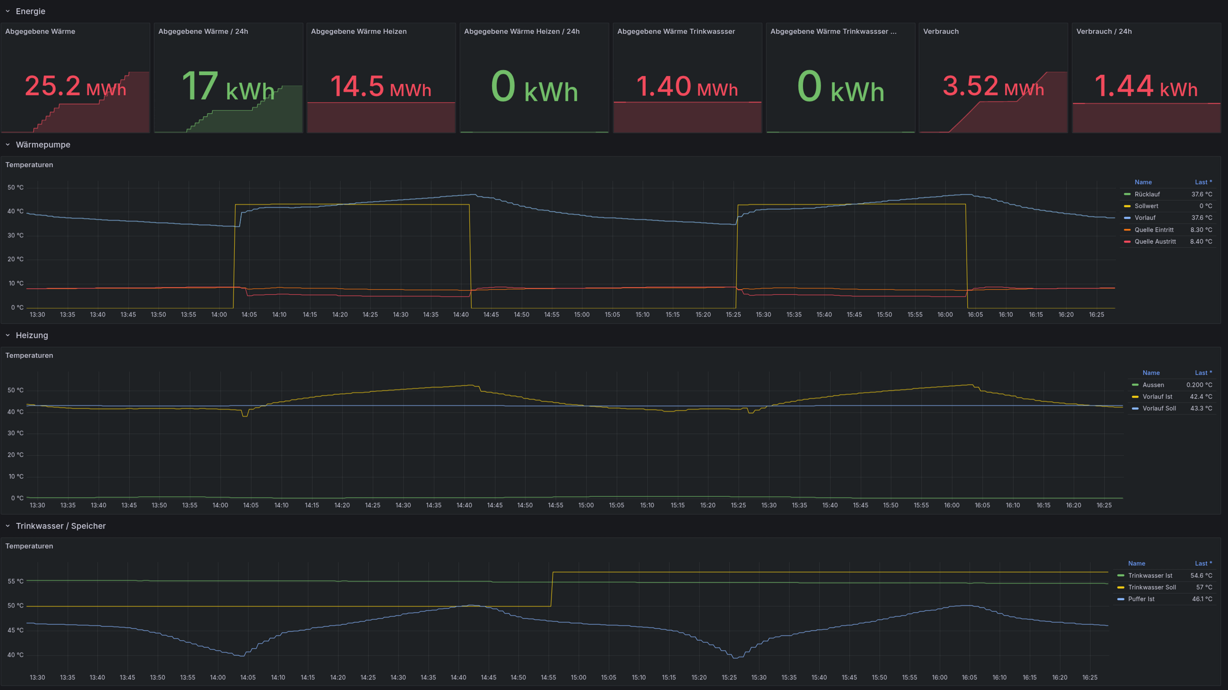Image resolution: width=1228 pixels, height=690 pixels.
Task: Click Quelle Austritt red color swatch
Action: [x=1127, y=241]
